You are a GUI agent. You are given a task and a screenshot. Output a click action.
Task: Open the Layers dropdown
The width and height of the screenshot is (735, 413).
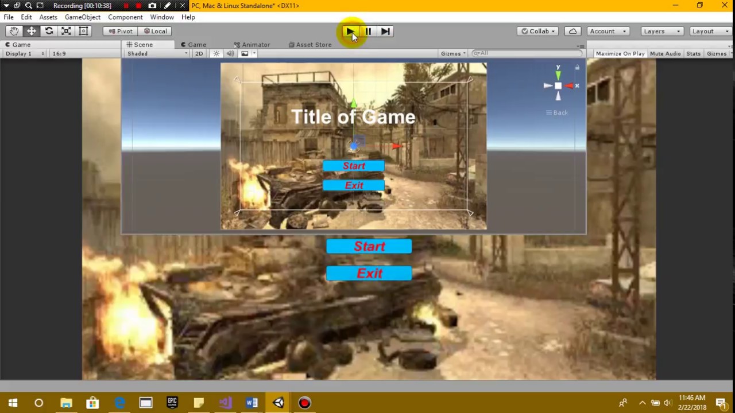coord(661,31)
